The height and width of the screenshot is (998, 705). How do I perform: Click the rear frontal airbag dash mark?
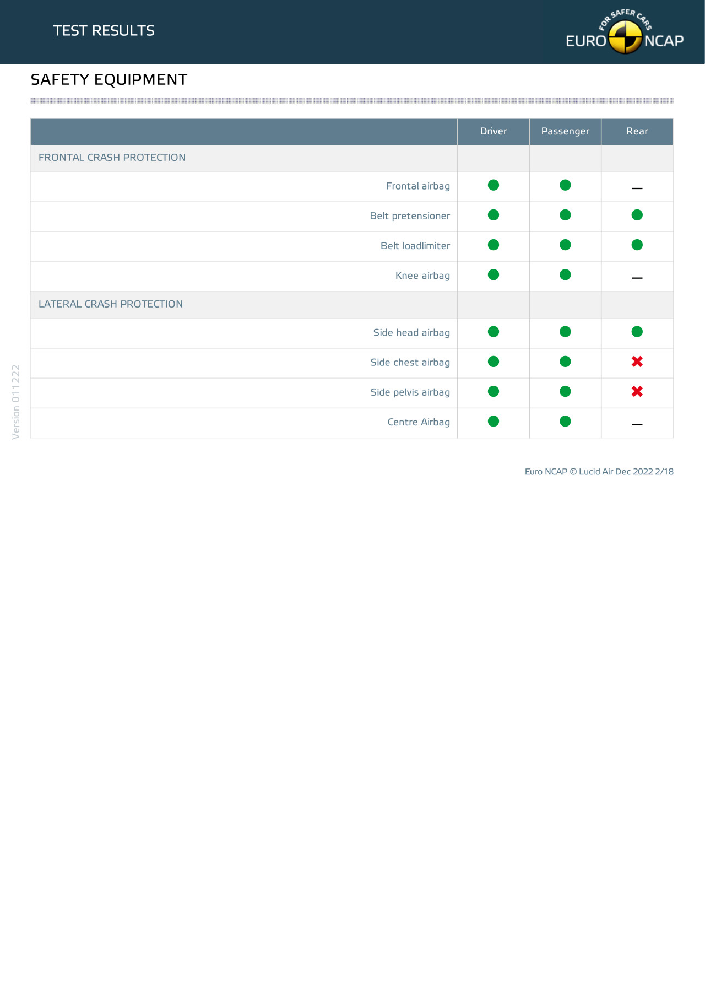[x=637, y=188]
